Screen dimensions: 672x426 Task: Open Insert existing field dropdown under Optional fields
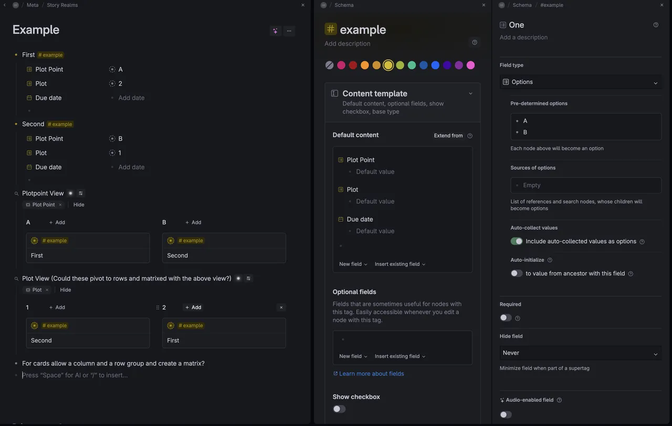[x=400, y=356]
